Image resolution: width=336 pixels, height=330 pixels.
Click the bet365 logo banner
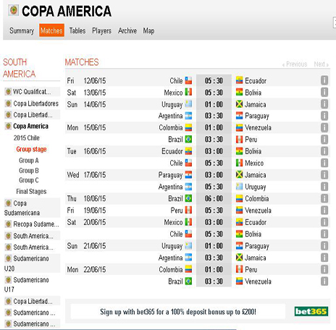[x=311, y=311]
